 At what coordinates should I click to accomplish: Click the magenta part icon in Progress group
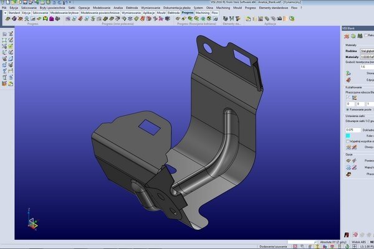pos(52,19)
